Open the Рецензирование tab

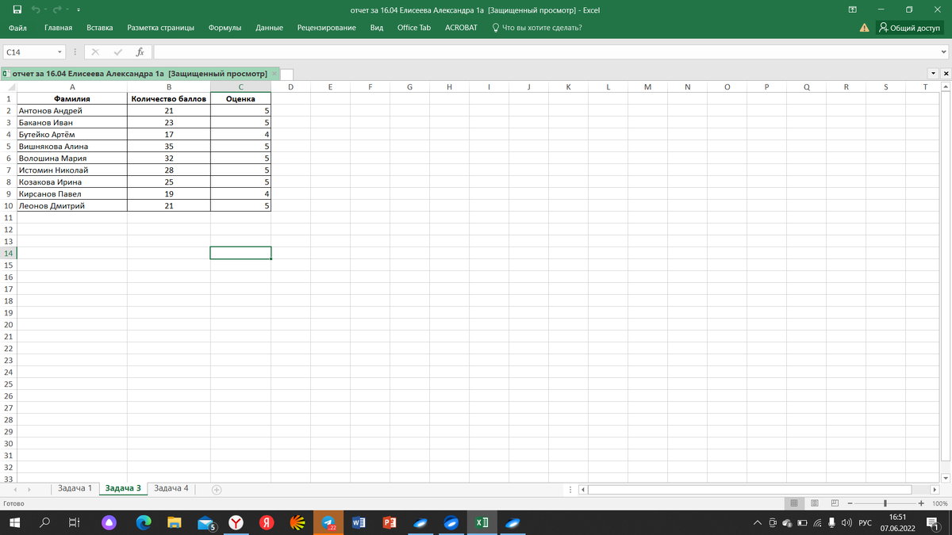tap(326, 28)
